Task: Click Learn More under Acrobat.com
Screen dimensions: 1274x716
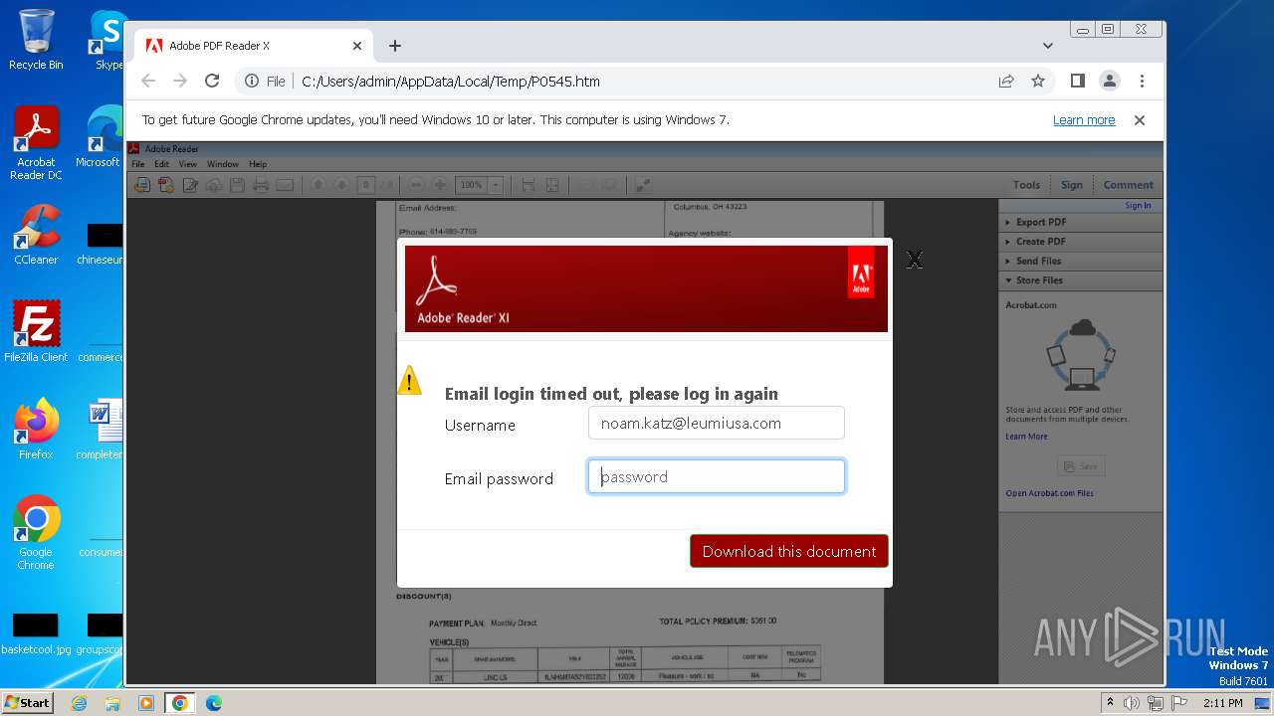Action: tap(1026, 437)
